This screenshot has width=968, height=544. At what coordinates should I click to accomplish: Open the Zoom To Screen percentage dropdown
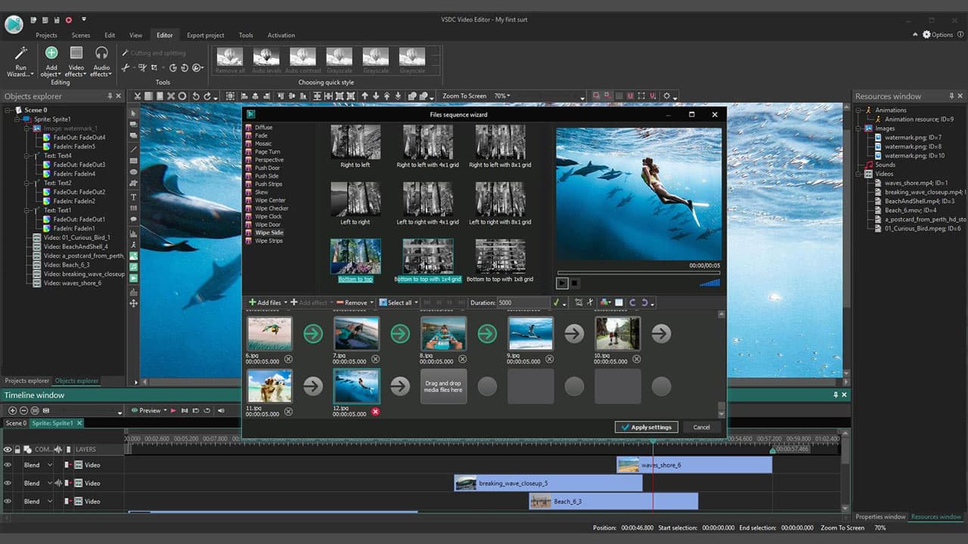click(504, 96)
